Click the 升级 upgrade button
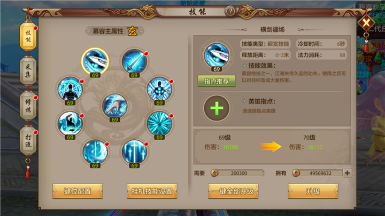385x216 pixels. pos(313,191)
